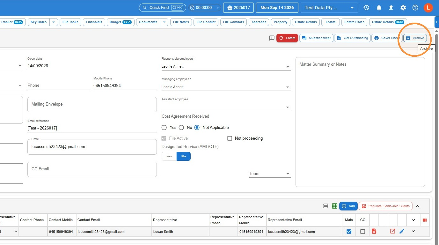
Task: Set Designated Service to Yes
Action: click(169, 156)
